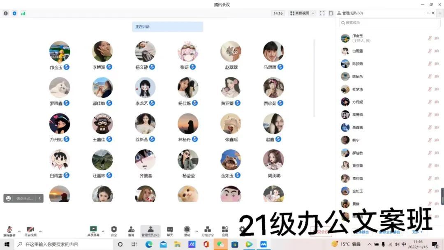Image resolution: width=444 pixels, height=250 pixels.
Task: Switch to Tencent Meeting taskbar icon
Action: (264, 244)
